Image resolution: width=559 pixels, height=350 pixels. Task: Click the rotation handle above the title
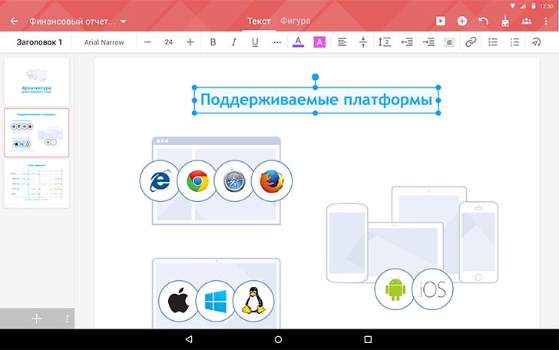pos(315,77)
